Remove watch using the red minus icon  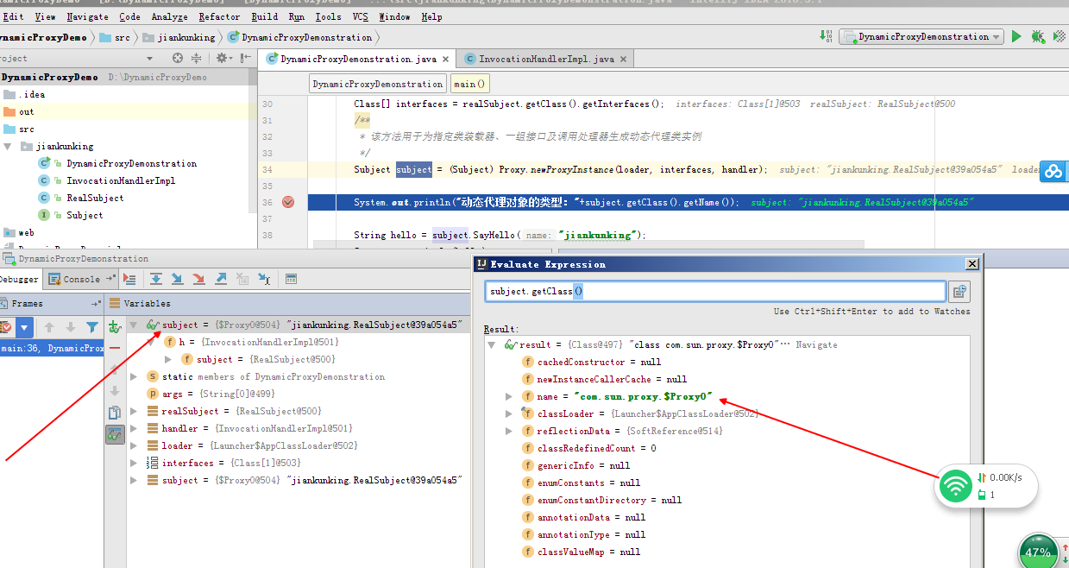(x=115, y=348)
